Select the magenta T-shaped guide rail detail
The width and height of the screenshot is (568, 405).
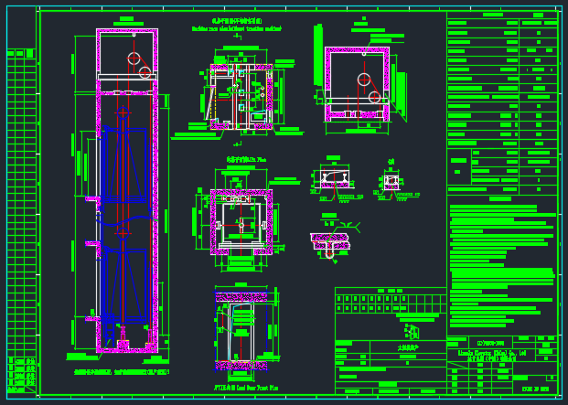point(329,241)
